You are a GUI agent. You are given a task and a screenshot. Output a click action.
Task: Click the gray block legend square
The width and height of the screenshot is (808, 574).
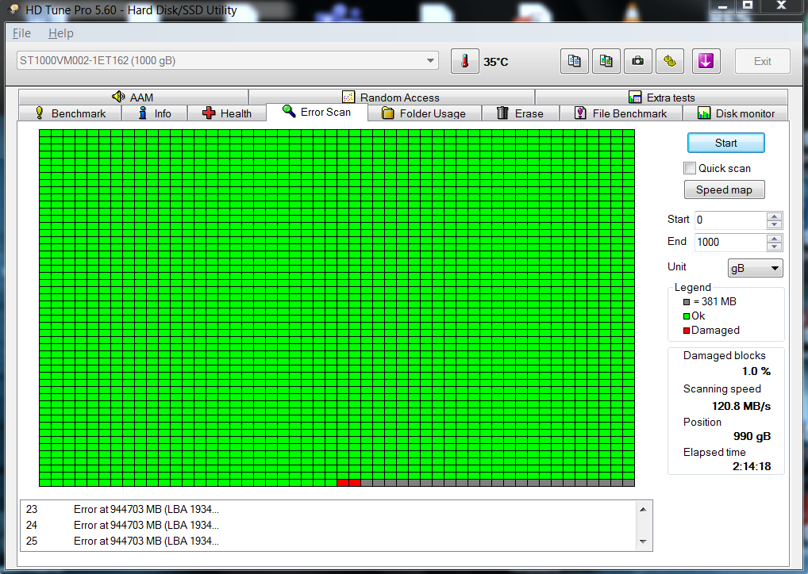(x=687, y=302)
